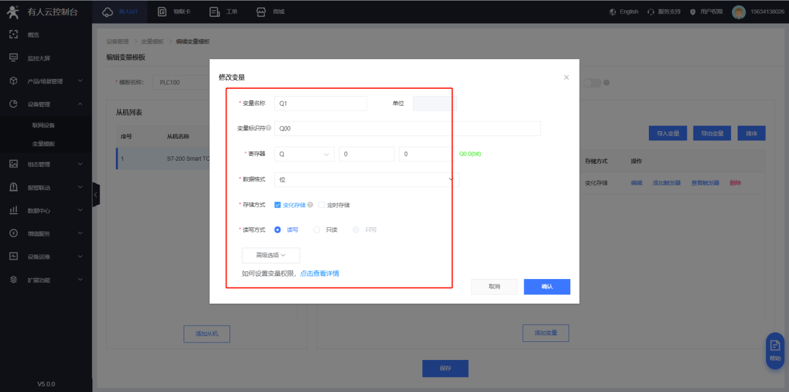Open the 帮助 help floating button
789x392 pixels.
pos(775,350)
